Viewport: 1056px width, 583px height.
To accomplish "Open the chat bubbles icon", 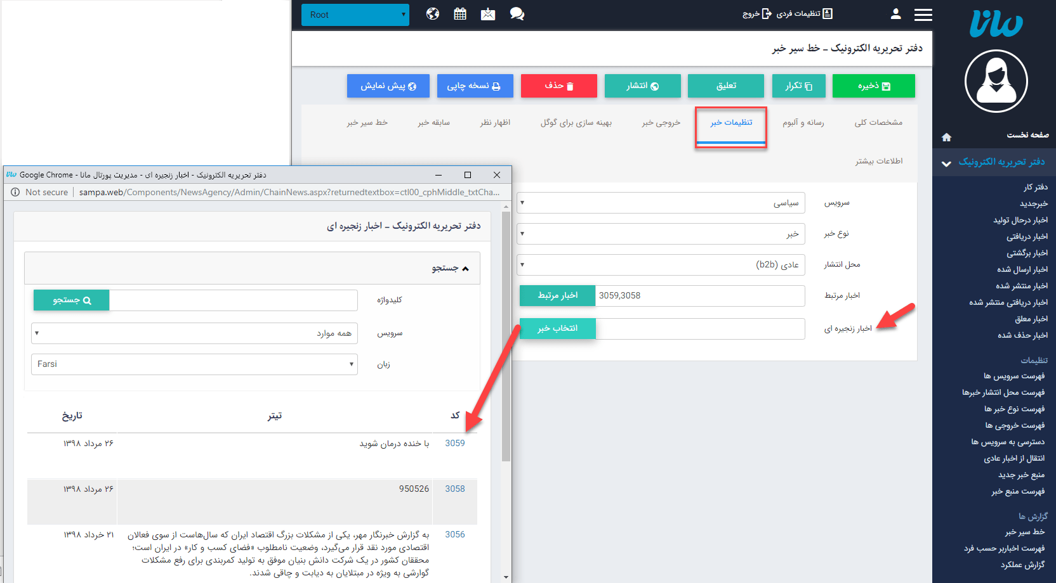I will click(x=517, y=14).
